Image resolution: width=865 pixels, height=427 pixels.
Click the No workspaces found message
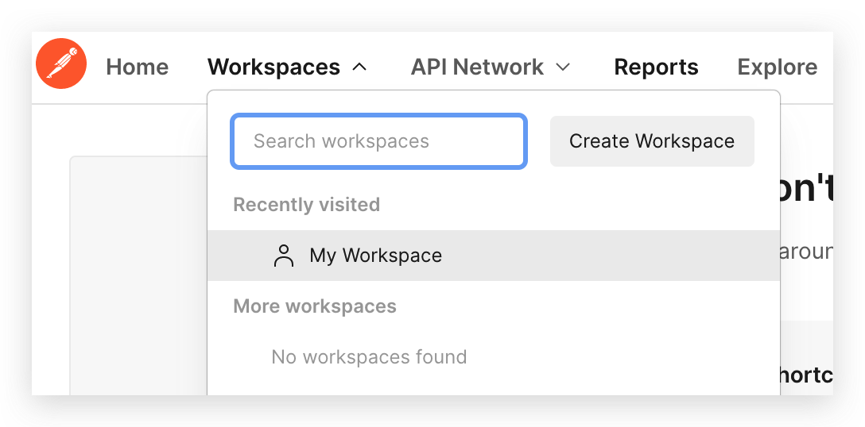click(x=369, y=357)
